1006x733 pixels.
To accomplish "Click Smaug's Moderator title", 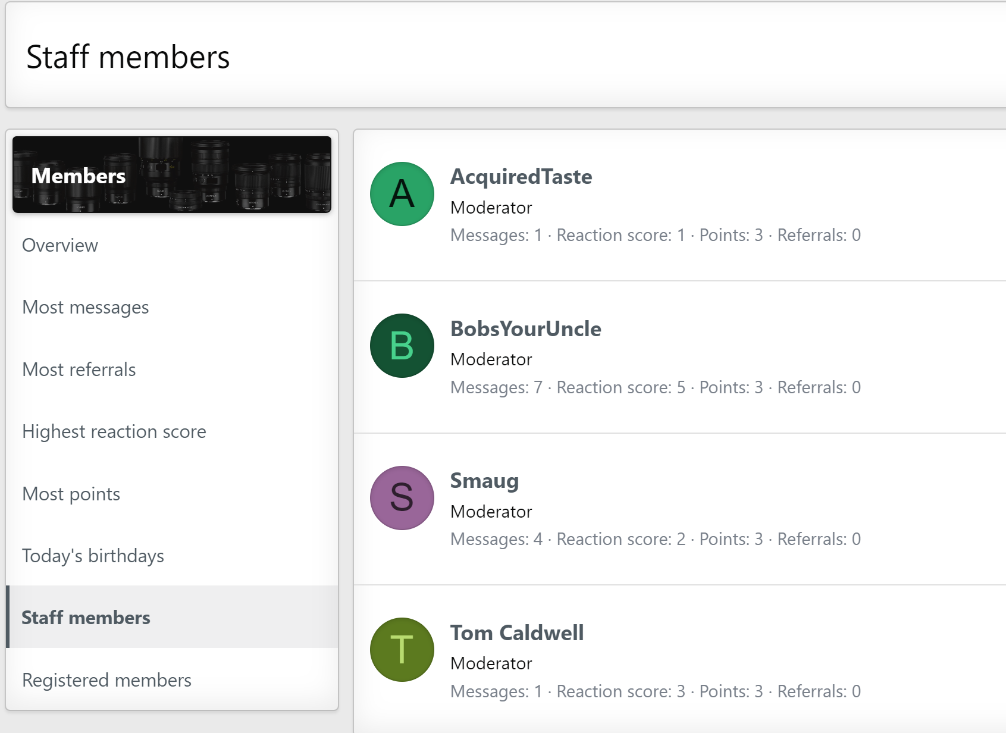I will pyautogui.click(x=491, y=512).
